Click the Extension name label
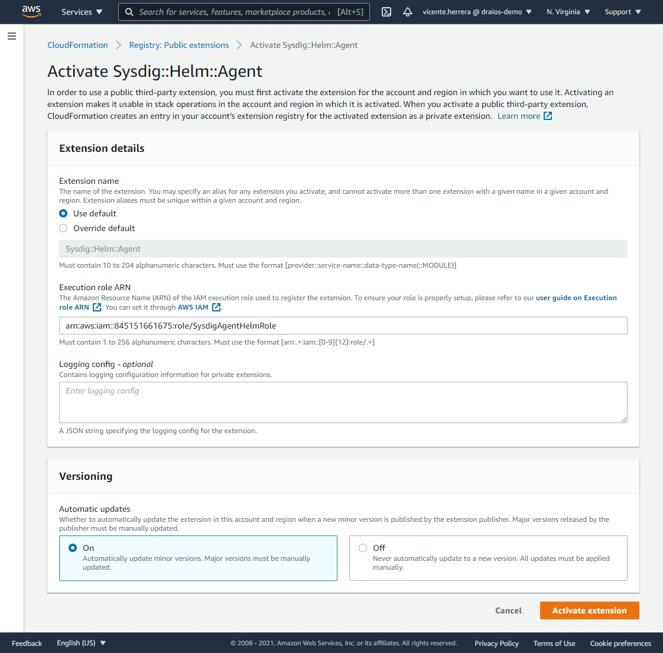 point(89,181)
